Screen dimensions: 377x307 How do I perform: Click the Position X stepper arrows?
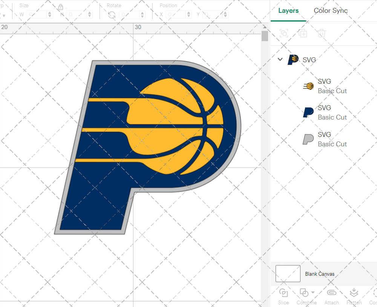189,14
